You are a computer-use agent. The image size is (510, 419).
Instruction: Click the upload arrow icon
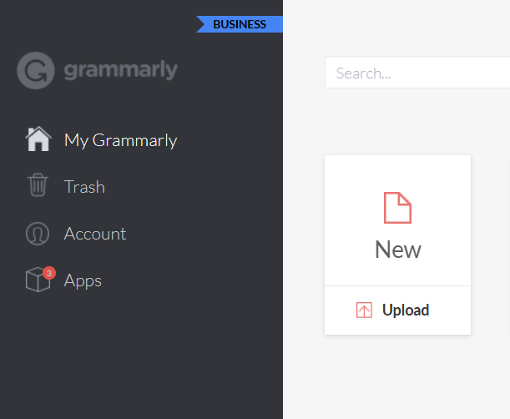pyautogui.click(x=364, y=310)
